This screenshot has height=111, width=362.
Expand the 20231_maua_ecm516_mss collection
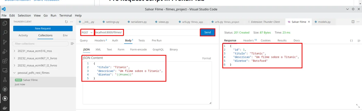pyautogui.click(x=14, y=51)
